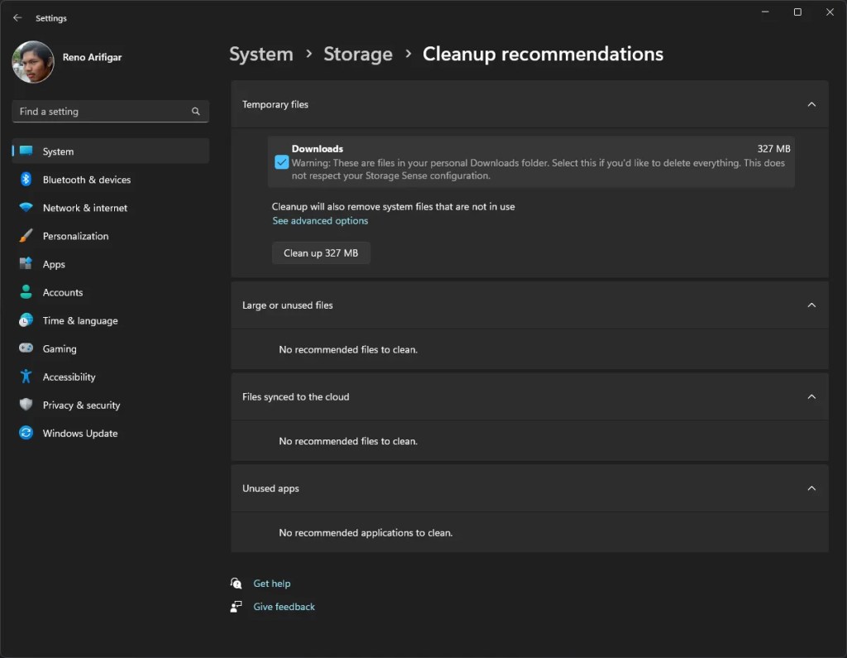Screen dimensions: 847x658
Task: Open Gaming settings
Action: [x=60, y=348]
